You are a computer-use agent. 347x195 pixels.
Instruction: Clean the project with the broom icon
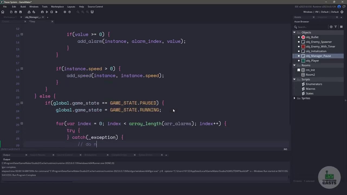click(56, 12)
